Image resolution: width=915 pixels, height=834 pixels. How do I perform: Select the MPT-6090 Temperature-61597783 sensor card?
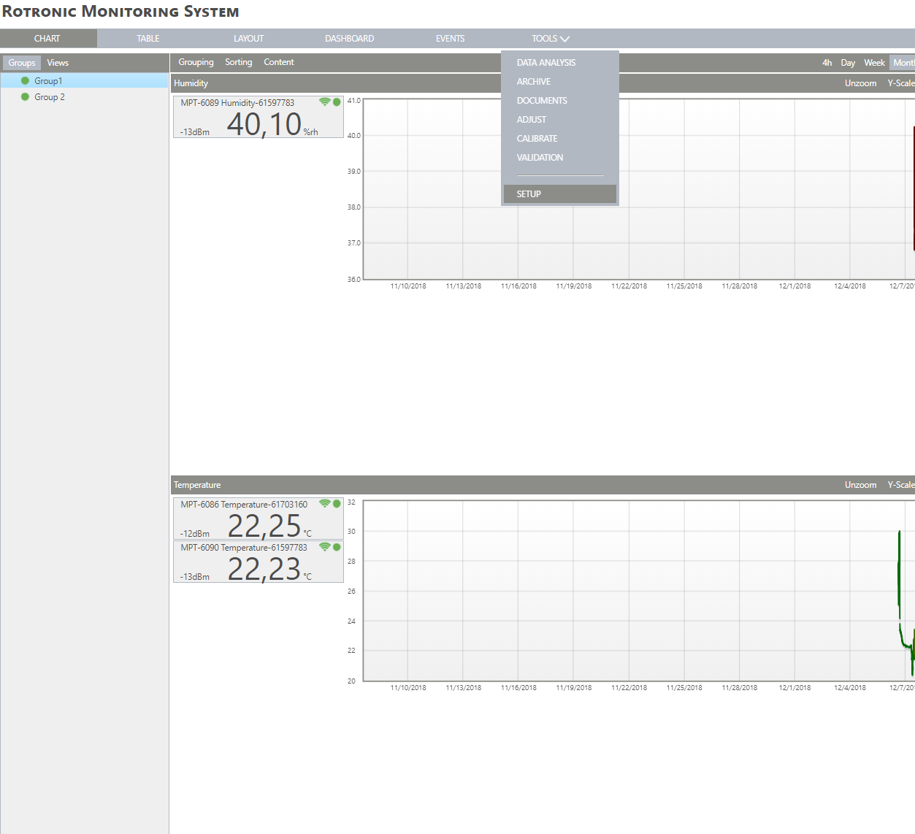(x=259, y=562)
